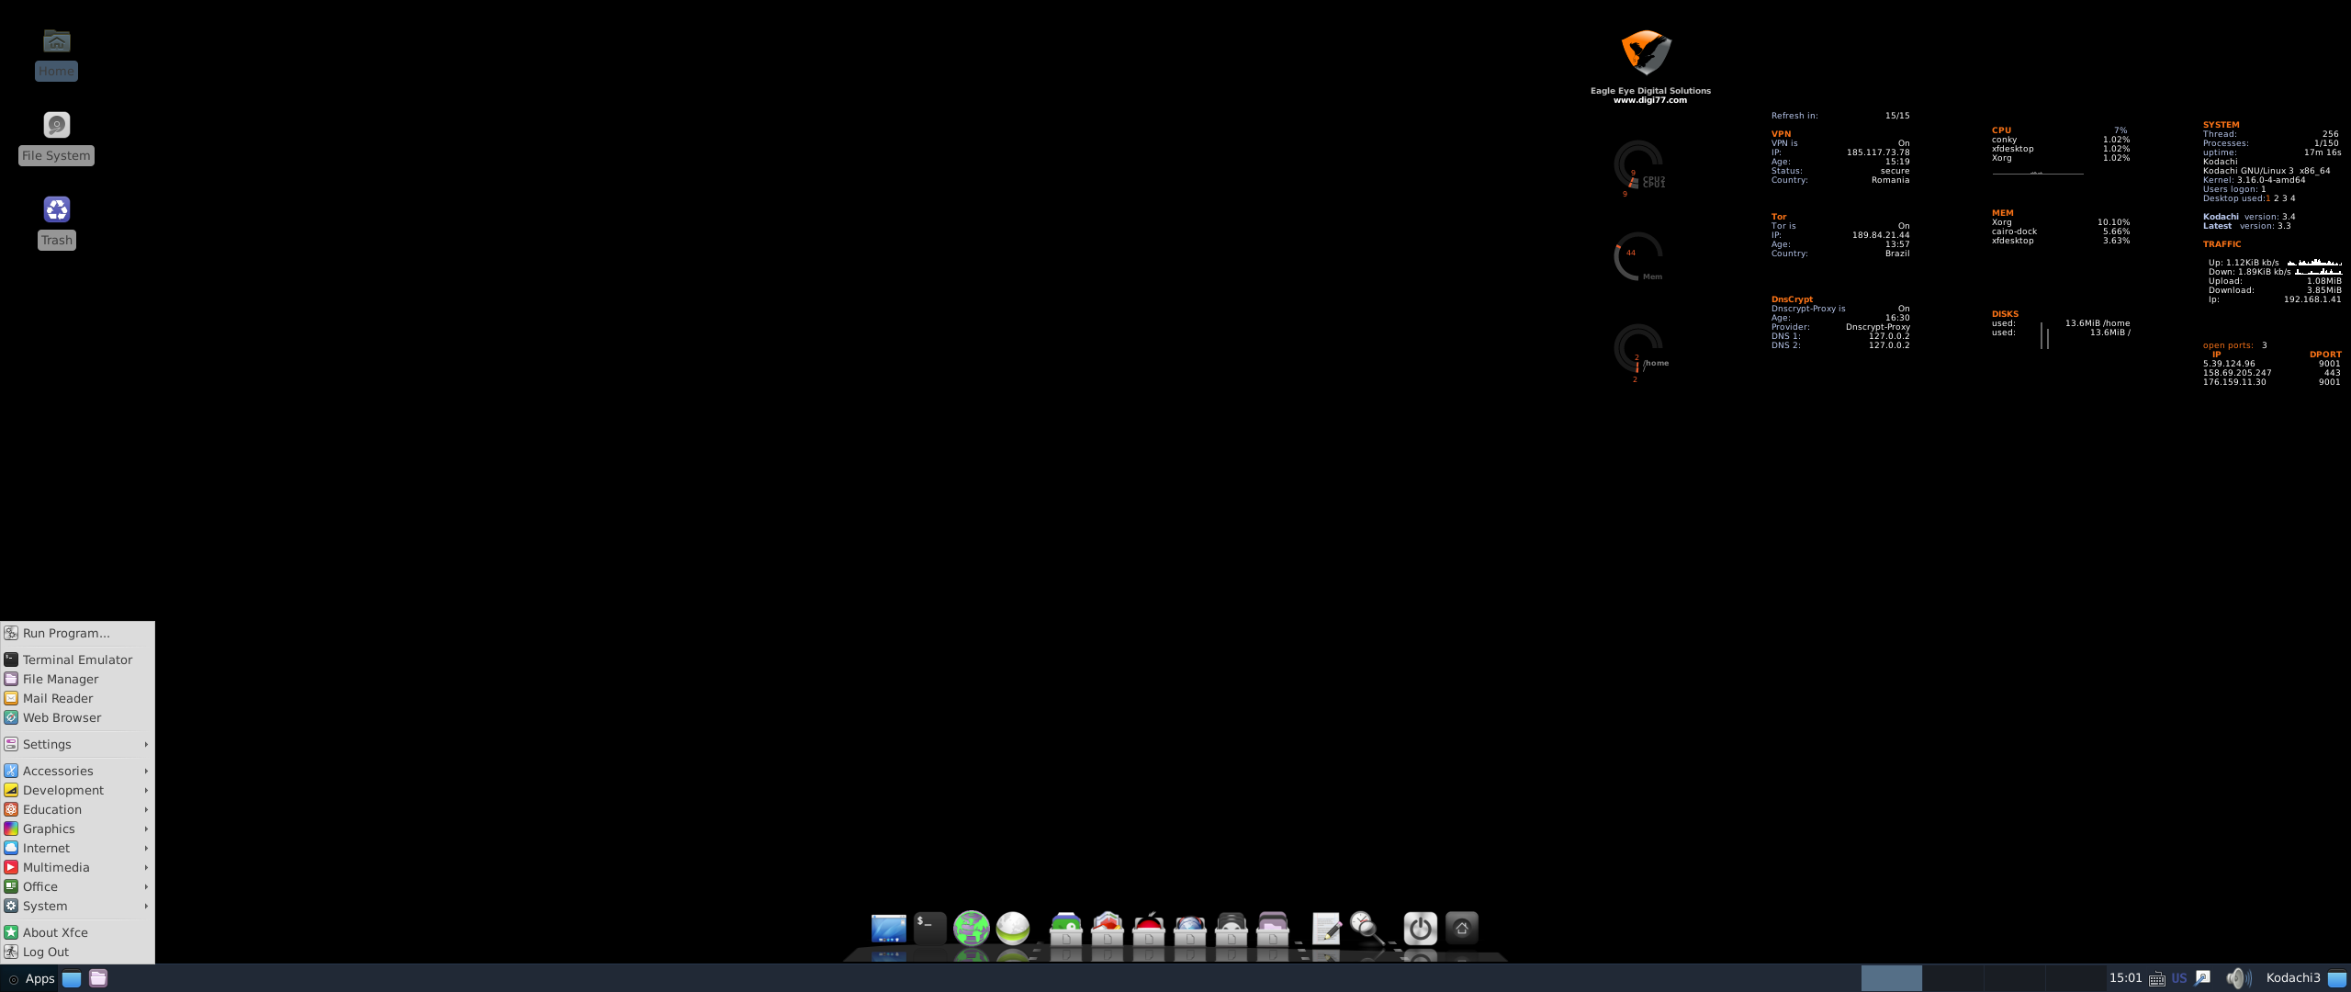Click the clock magnifier search dock icon

(1367, 928)
